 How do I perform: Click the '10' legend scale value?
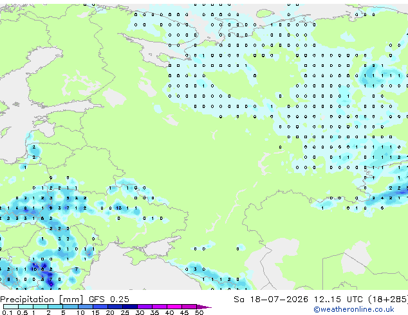coord(80,312)
